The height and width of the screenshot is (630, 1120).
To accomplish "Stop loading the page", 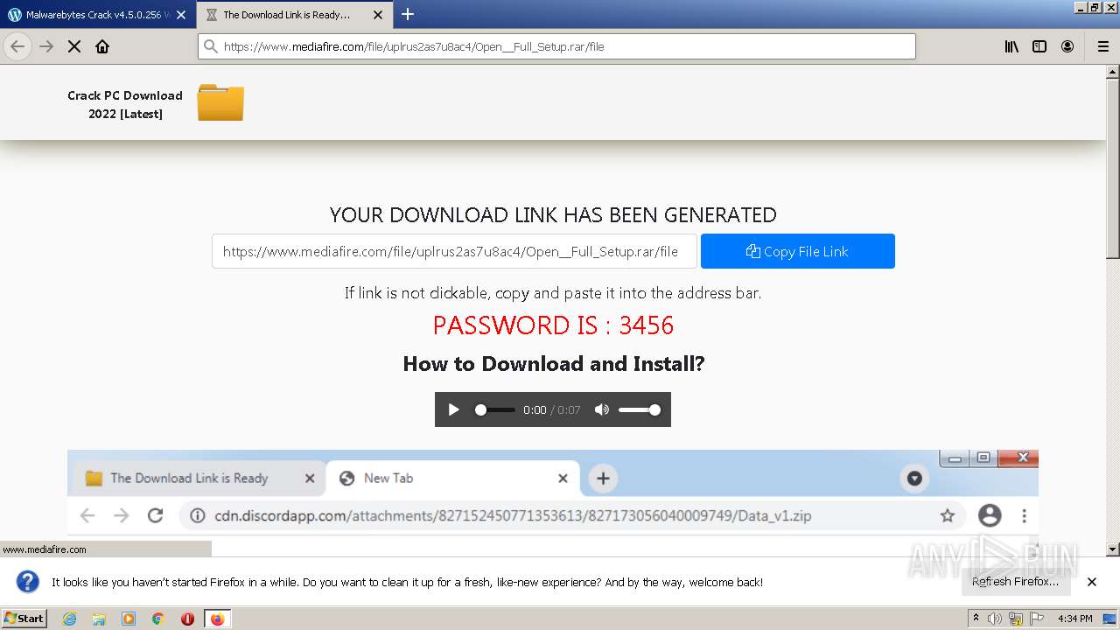I will coord(74,46).
